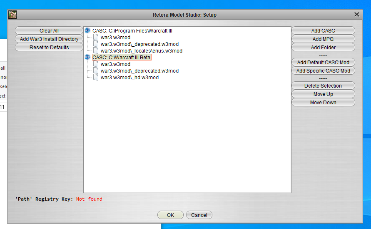Delete the selected data source entry

coord(323,86)
